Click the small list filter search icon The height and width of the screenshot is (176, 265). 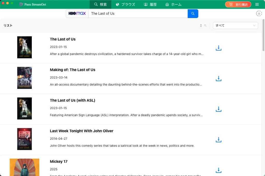[205, 26]
